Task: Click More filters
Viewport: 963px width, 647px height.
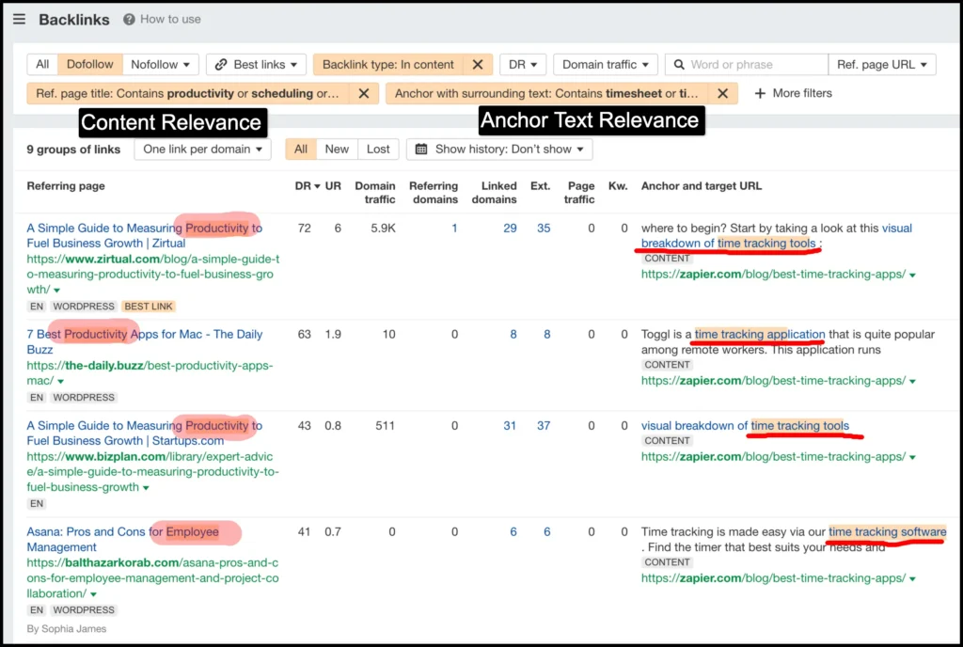Action: [794, 93]
